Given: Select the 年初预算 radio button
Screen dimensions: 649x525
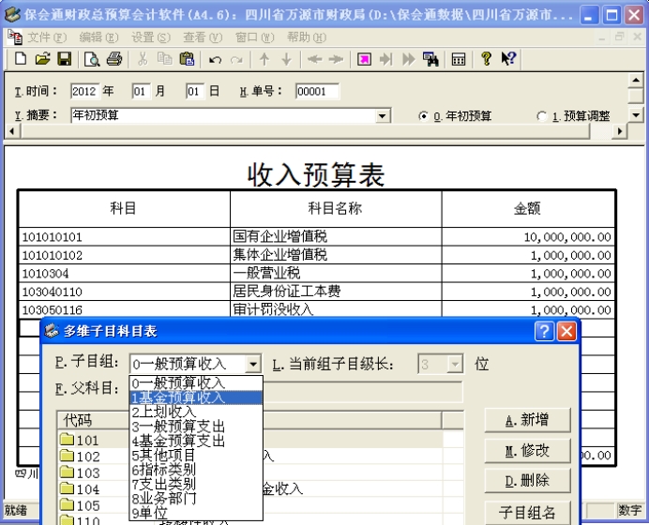Looking at the screenshot, I should pos(424,116).
